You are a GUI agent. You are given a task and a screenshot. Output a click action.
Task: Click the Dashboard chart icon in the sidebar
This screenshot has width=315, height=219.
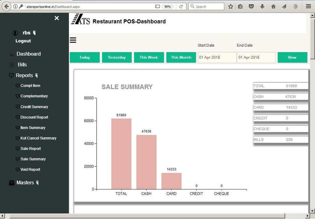(12, 54)
